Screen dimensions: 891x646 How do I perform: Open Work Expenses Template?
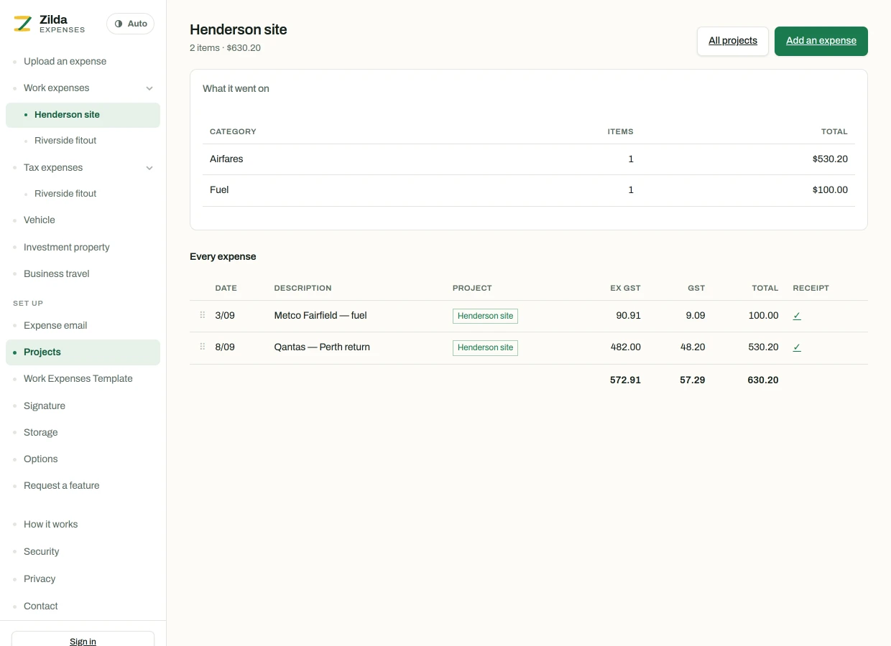[78, 378]
